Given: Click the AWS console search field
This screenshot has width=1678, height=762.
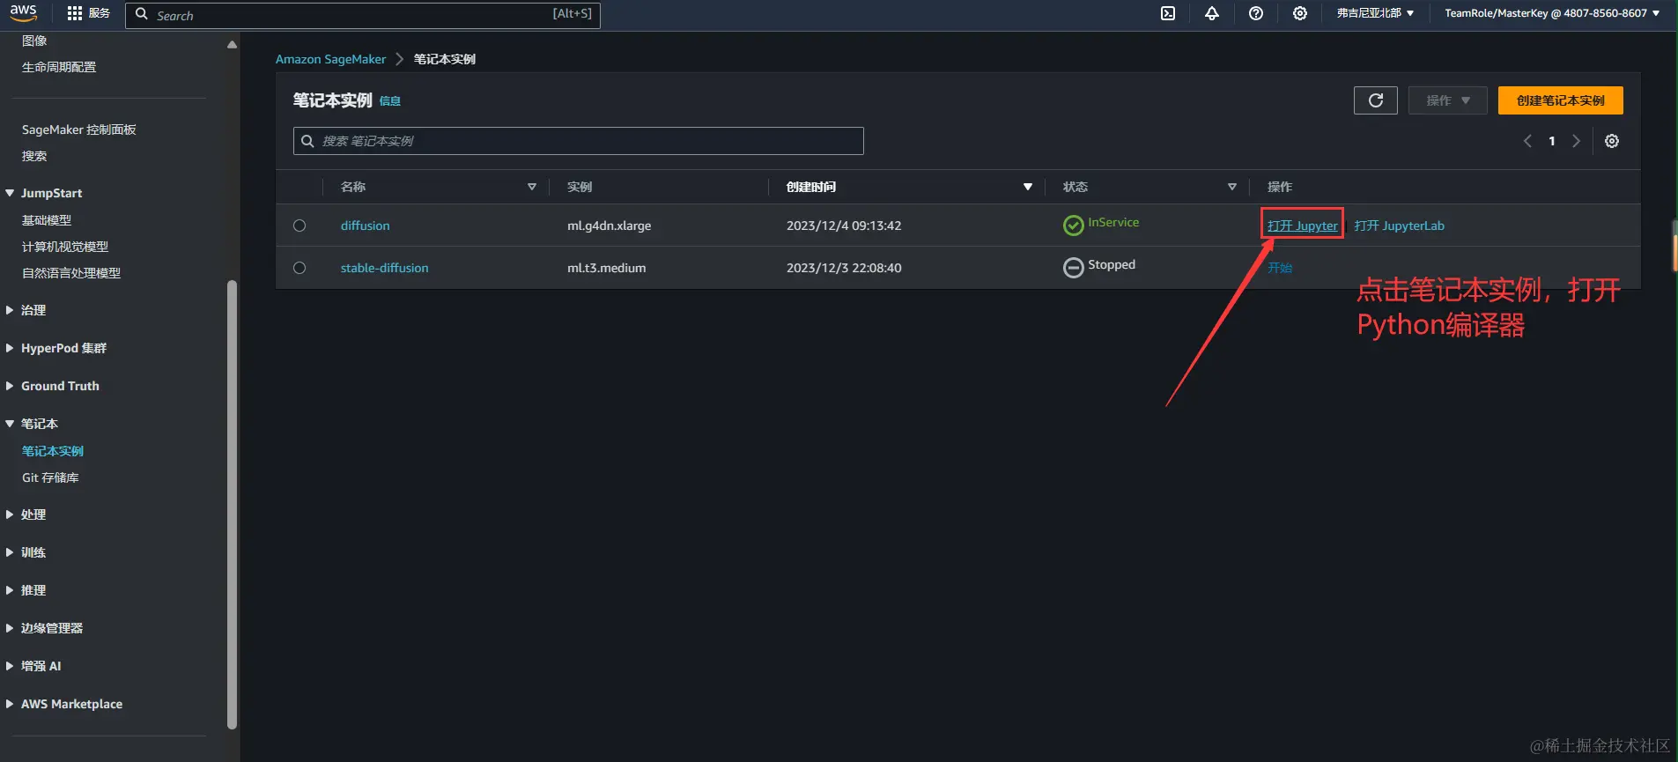Looking at the screenshot, I should pos(363,15).
